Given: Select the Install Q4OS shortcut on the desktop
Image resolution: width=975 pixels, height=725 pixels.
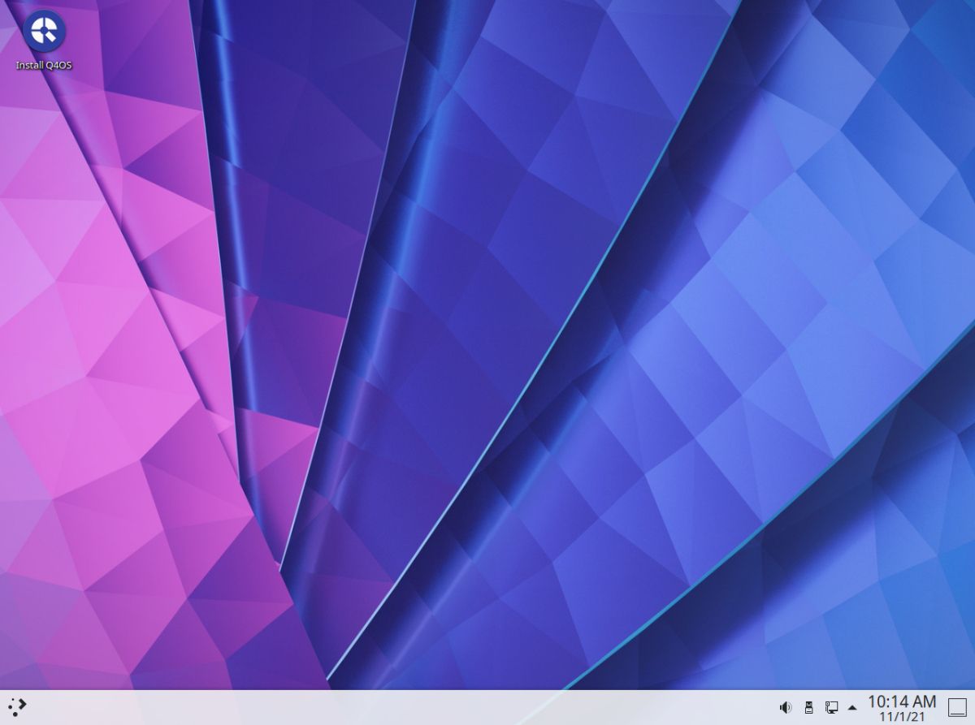Looking at the screenshot, I should pos(45,32).
